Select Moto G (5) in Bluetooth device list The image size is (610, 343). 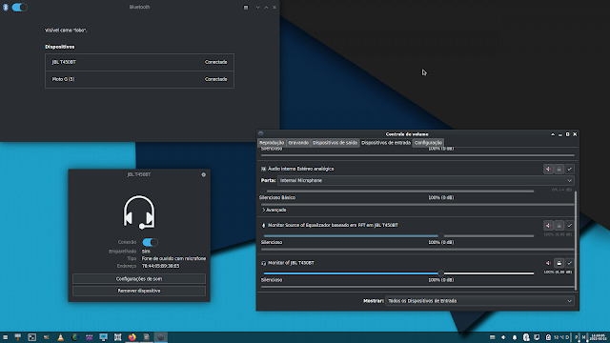(x=140, y=79)
